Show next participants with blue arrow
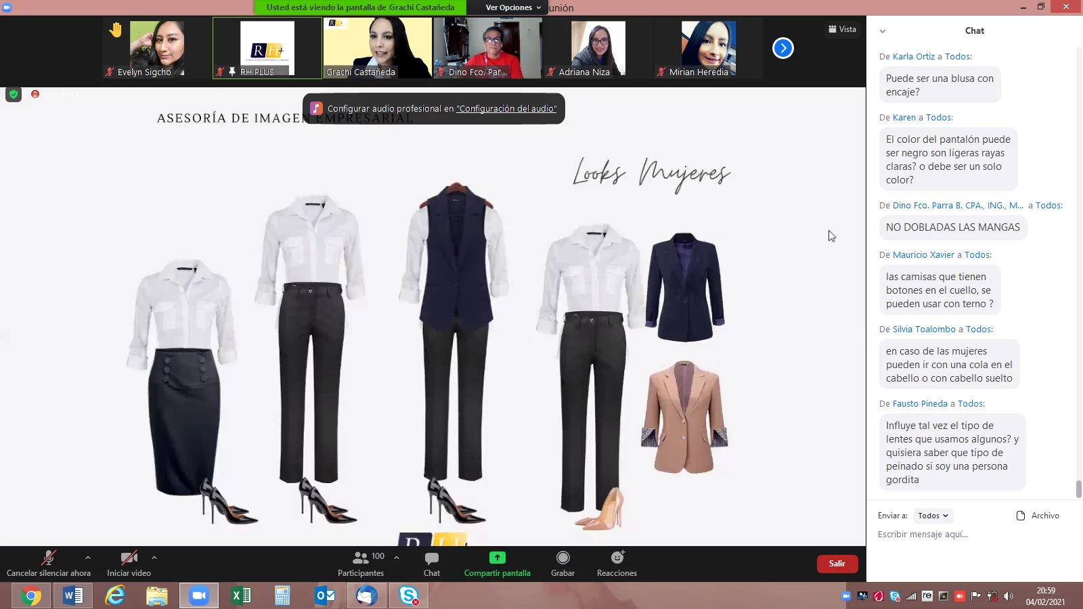Image resolution: width=1083 pixels, height=609 pixels. pyautogui.click(x=782, y=48)
